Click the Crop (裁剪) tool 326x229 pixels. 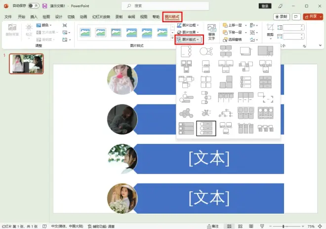[x=270, y=31]
